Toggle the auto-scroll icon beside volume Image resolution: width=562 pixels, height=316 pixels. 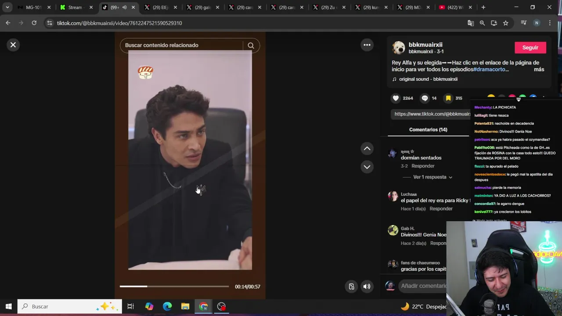tap(351, 287)
